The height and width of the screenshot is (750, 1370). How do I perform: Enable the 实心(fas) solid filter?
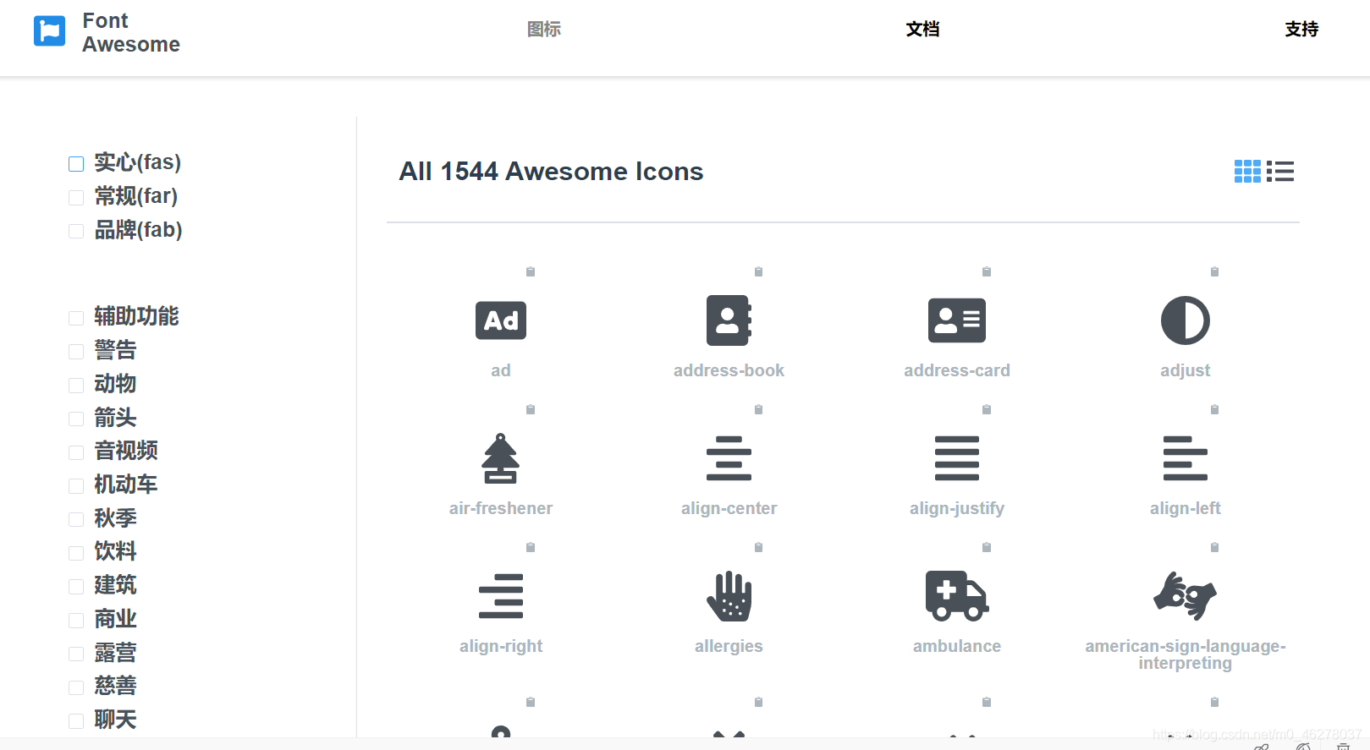click(x=76, y=164)
